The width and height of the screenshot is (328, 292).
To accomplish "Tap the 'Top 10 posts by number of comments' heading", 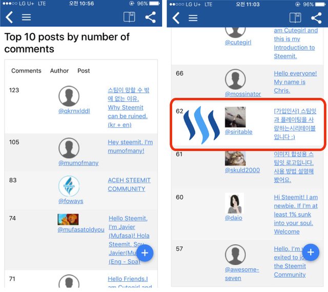I will [67, 43].
